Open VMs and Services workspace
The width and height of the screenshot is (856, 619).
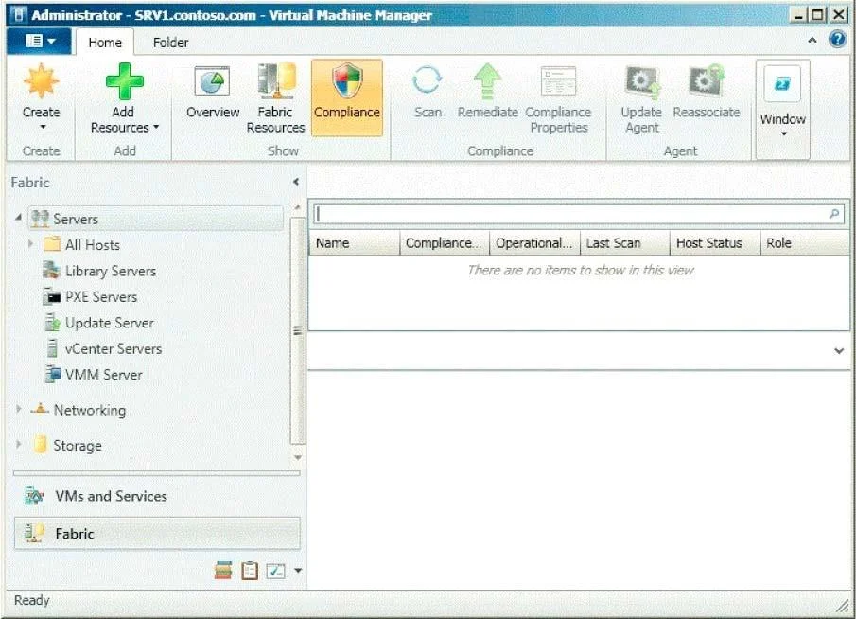click(x=157, y=496)
